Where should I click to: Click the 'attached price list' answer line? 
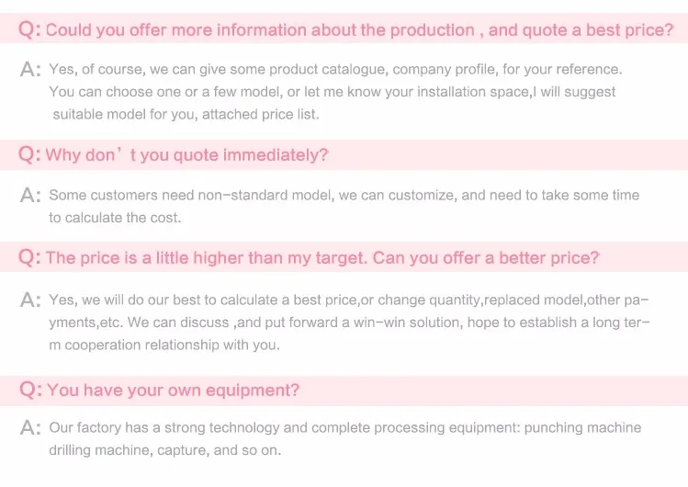click(186, 115)
